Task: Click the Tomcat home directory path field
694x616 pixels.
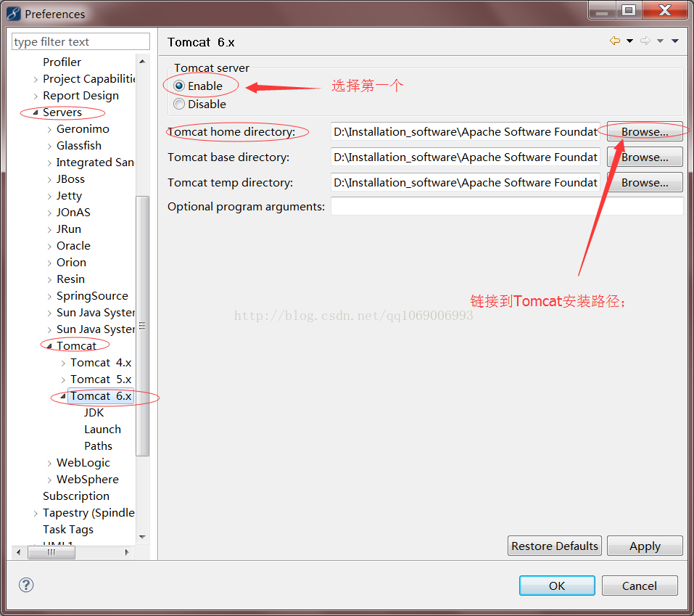Action: [x=465, y=131]
